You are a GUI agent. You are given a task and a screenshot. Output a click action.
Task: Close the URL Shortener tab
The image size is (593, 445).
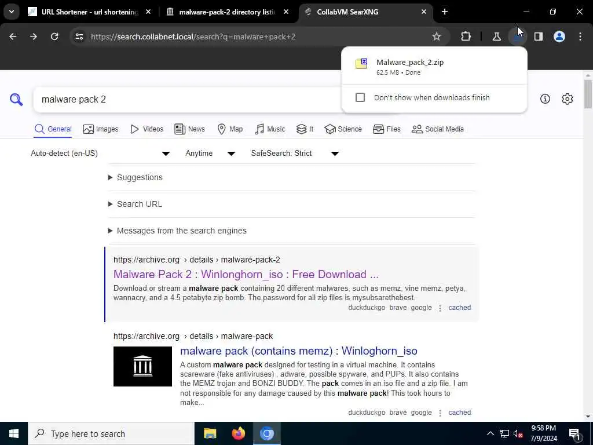point(148,12)
